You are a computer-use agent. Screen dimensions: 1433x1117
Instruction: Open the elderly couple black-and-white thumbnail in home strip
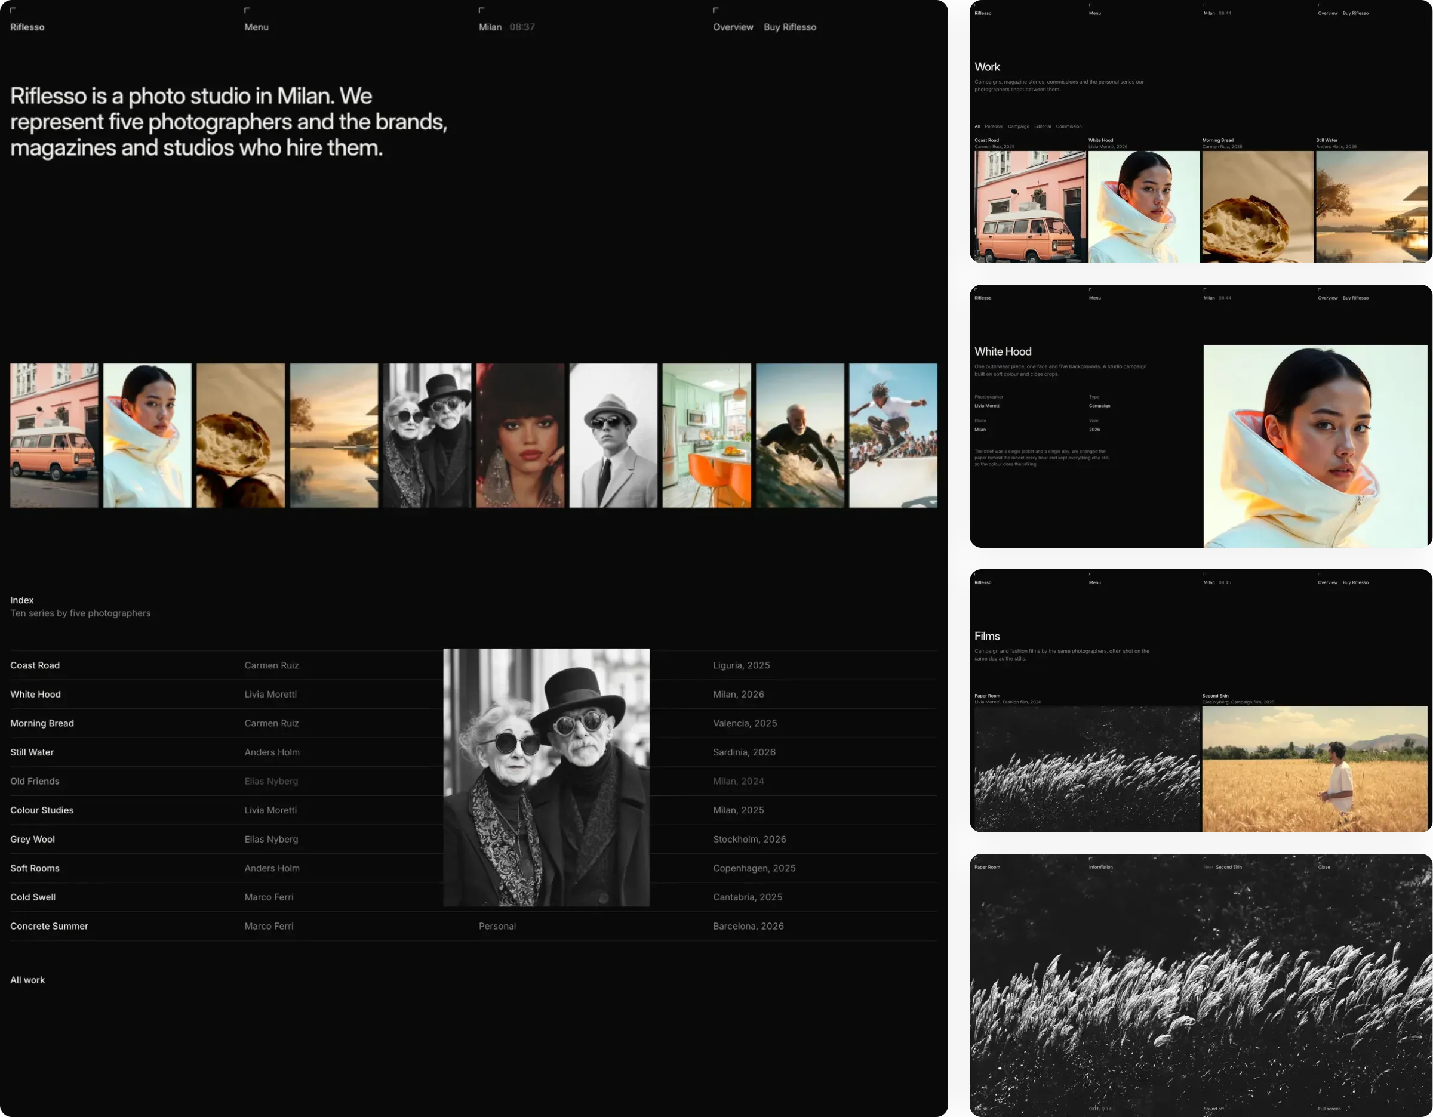tap(427, 435)
